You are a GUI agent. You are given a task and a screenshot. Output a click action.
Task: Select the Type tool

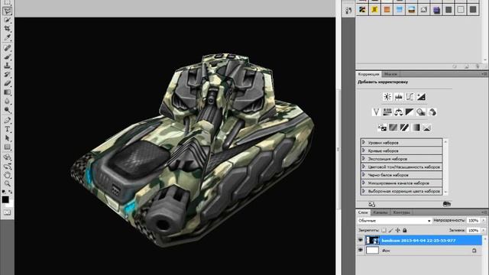(x=7, y=129)
